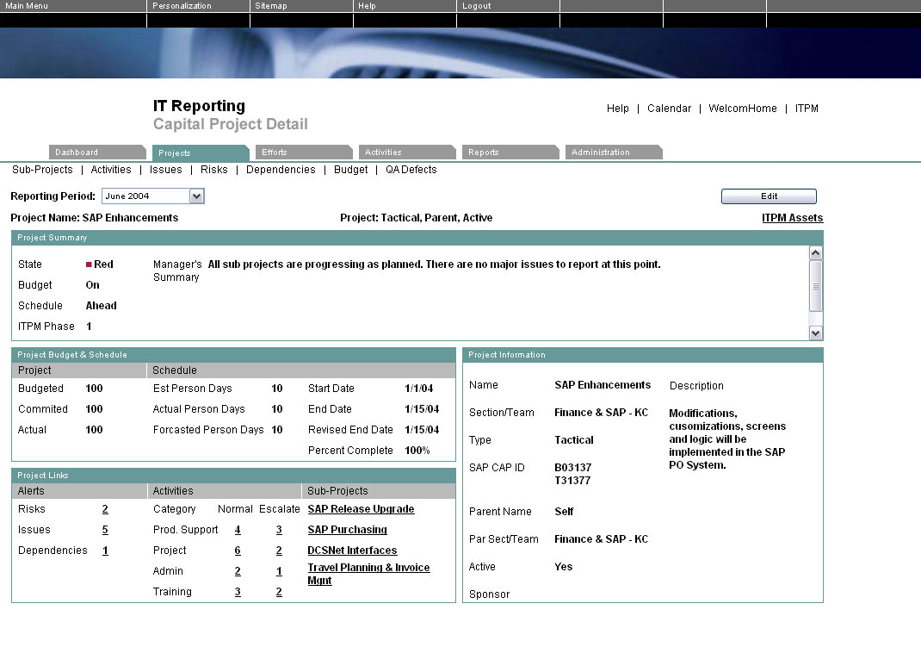Open Admin normal activities count 2
The image size is (921, 672).
pyautogui.click(x=238, y=571)
